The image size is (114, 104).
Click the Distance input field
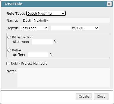(x=42, y=42)
